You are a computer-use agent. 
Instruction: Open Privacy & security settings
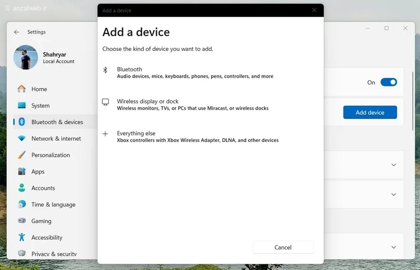[55, 254]
